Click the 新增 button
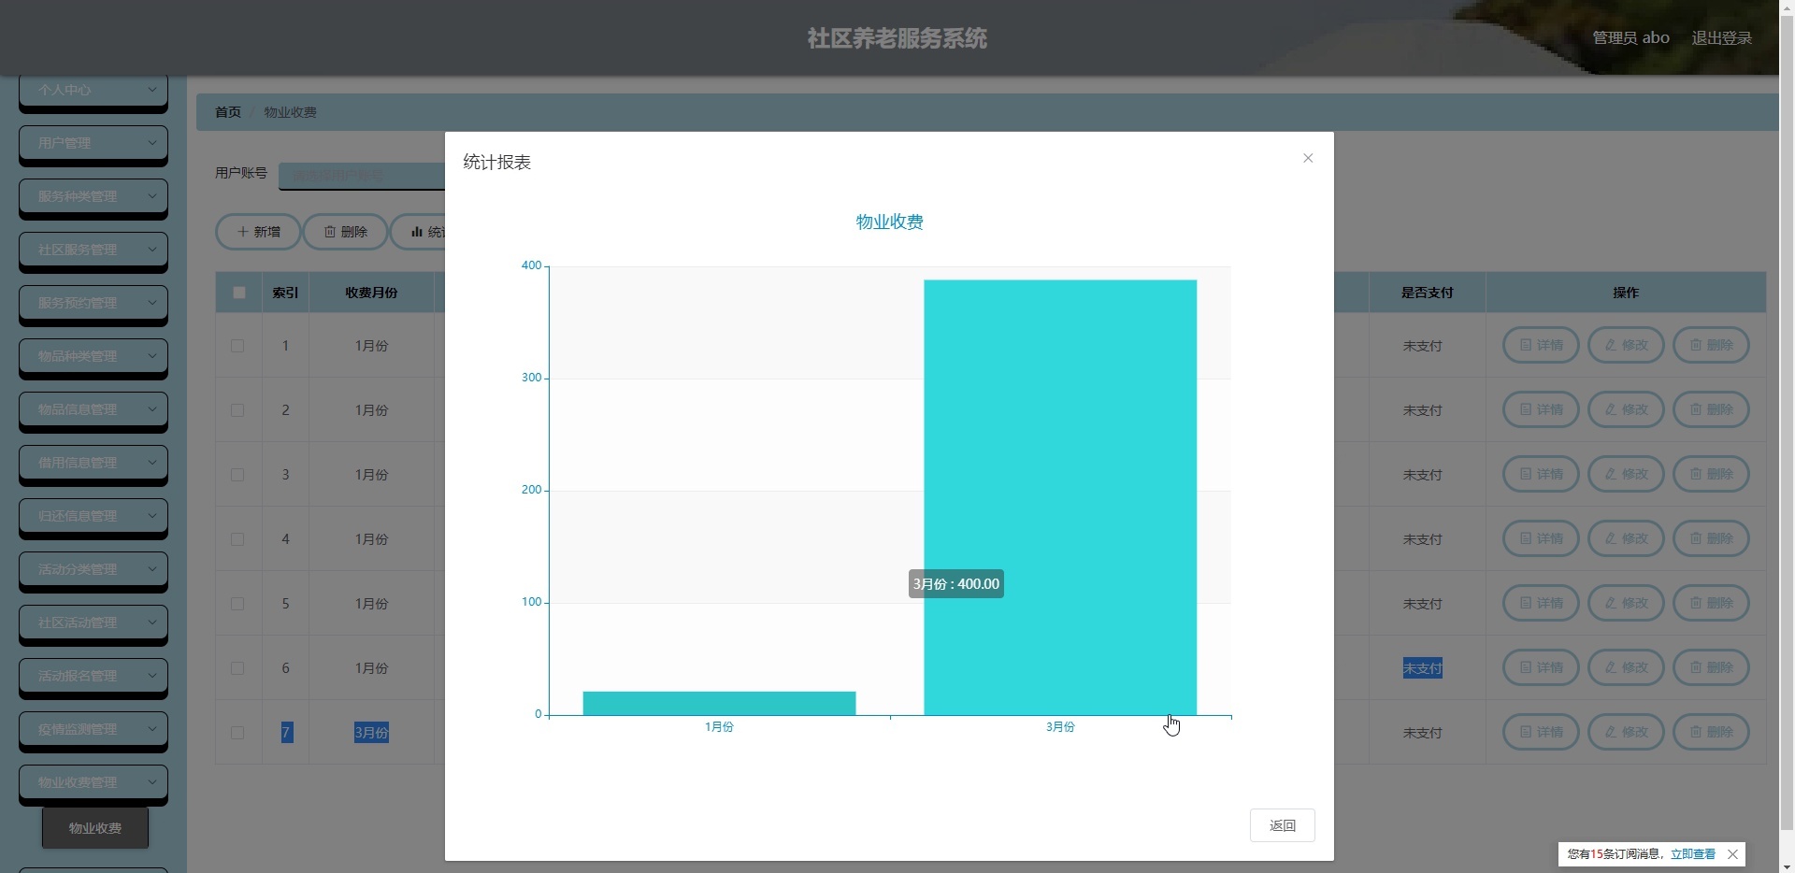The image size is (1795, 873). [258, 232]
